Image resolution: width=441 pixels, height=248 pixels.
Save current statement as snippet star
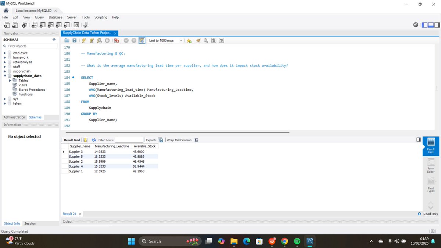pyautogui.click(x=189, y=40)
